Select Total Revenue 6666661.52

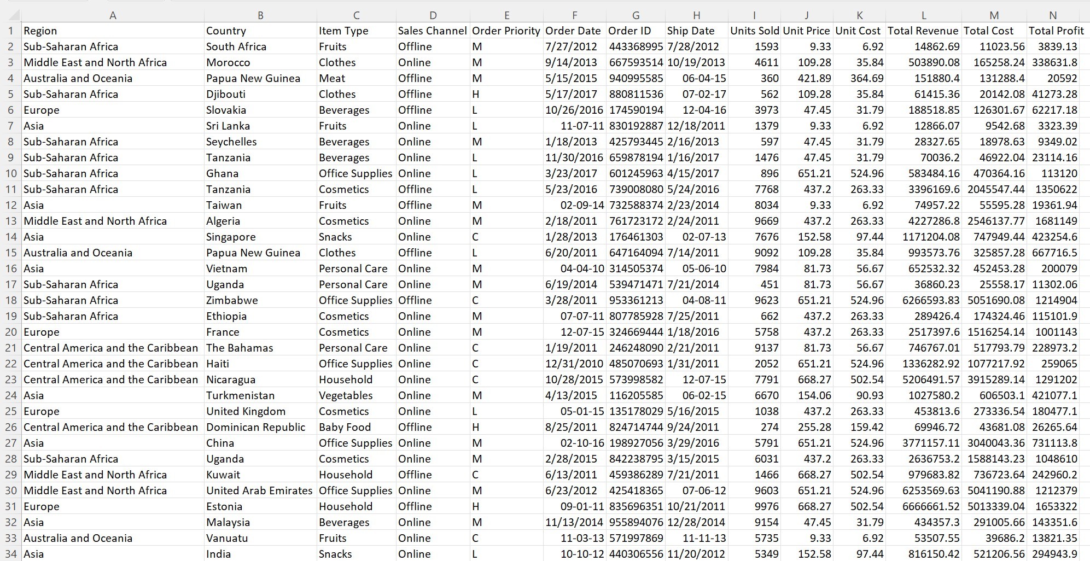coord(924,506)
